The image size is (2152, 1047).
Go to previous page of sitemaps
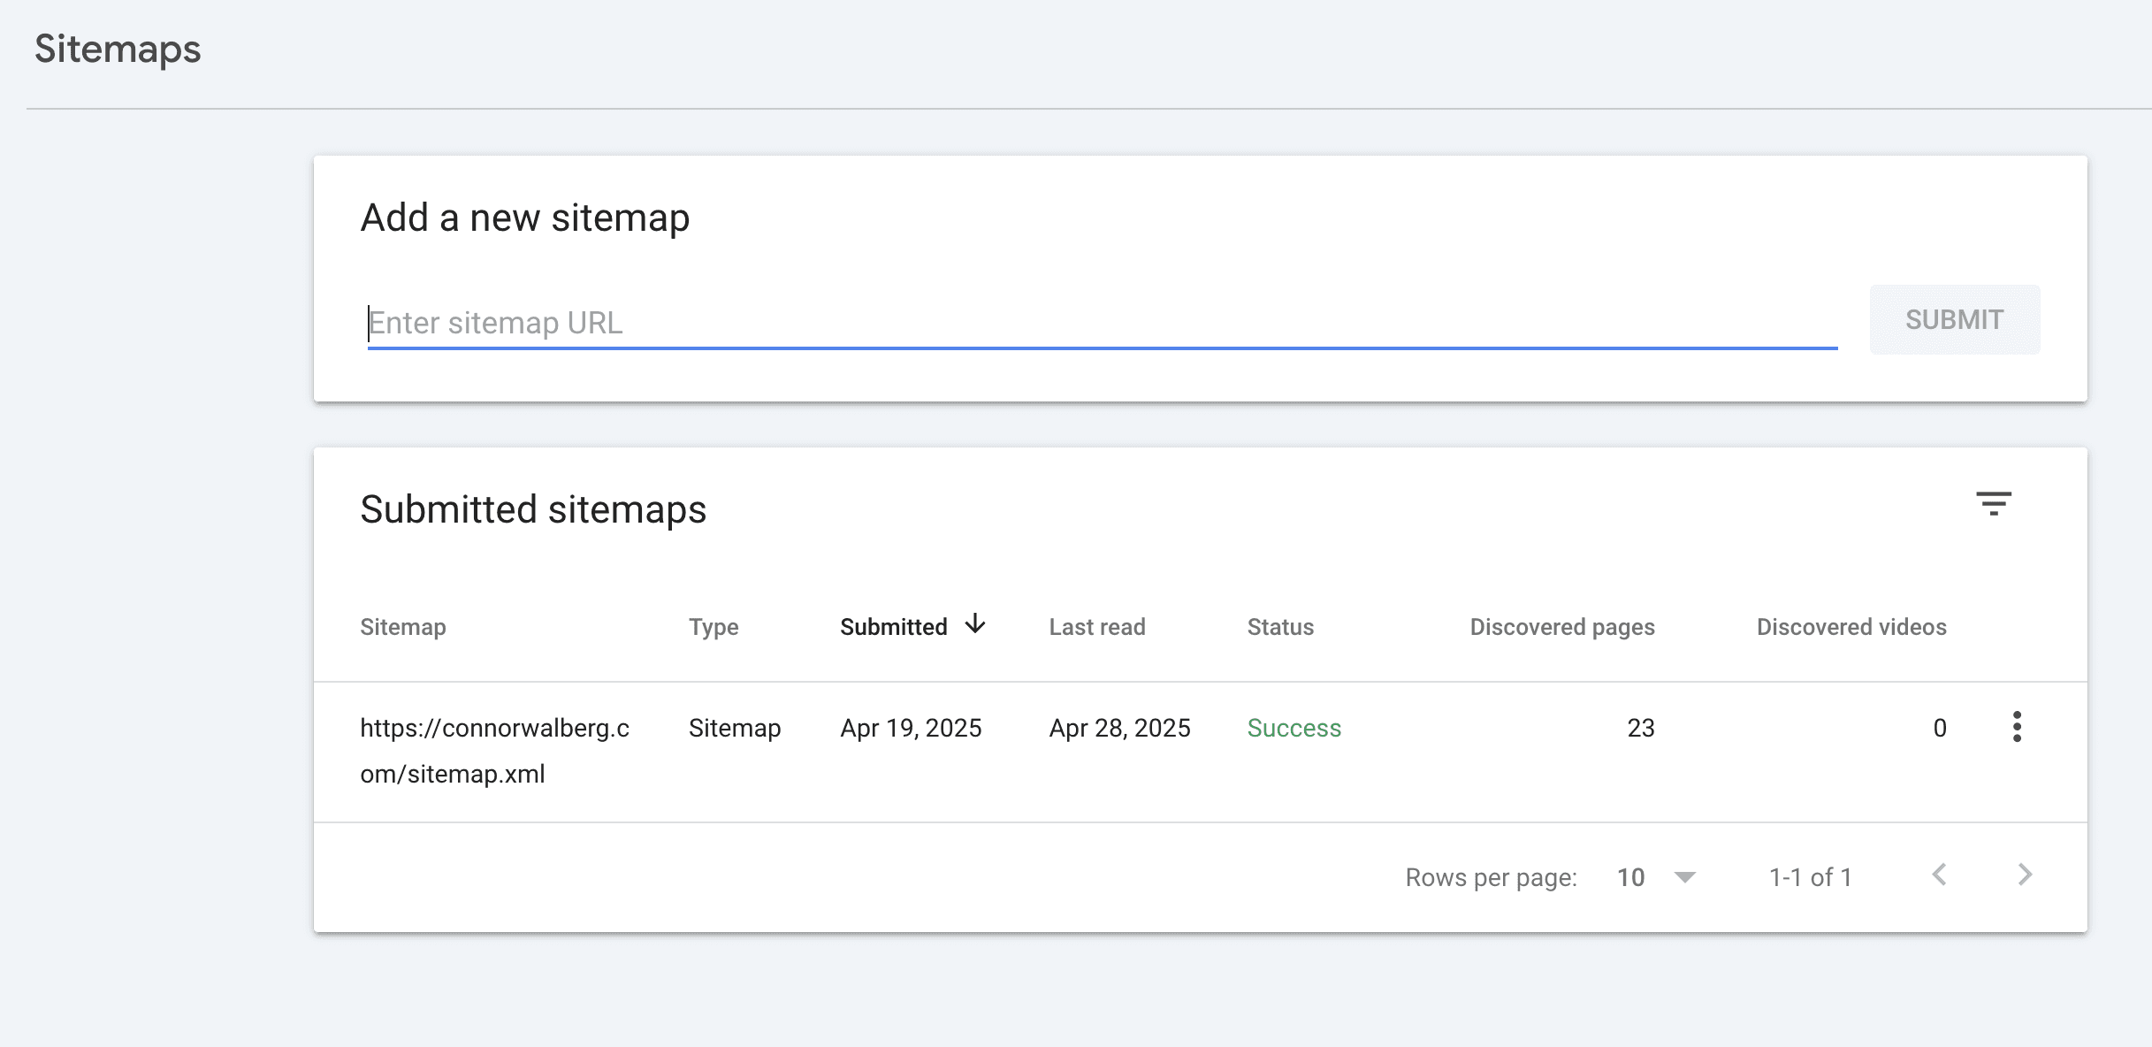(x=1940, y=875)
